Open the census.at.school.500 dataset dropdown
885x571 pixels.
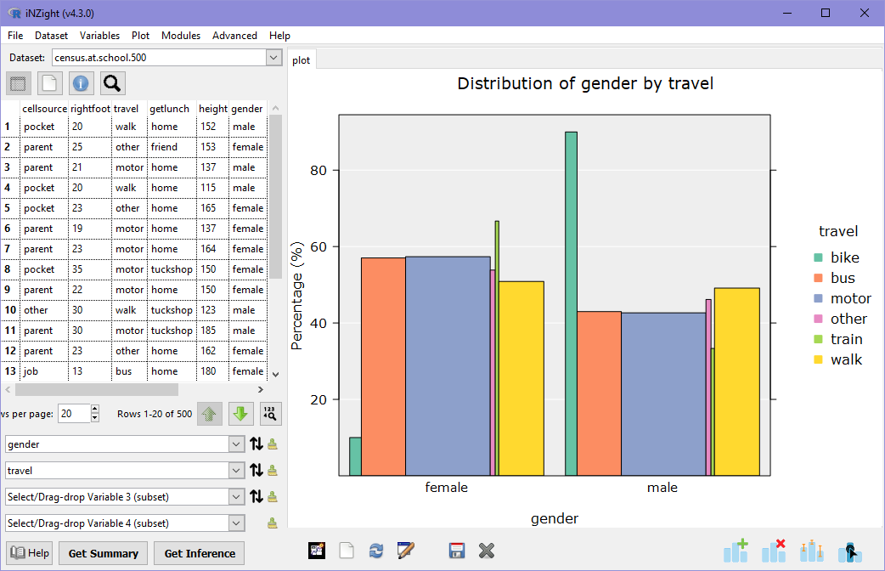click(x=273, y=57)
